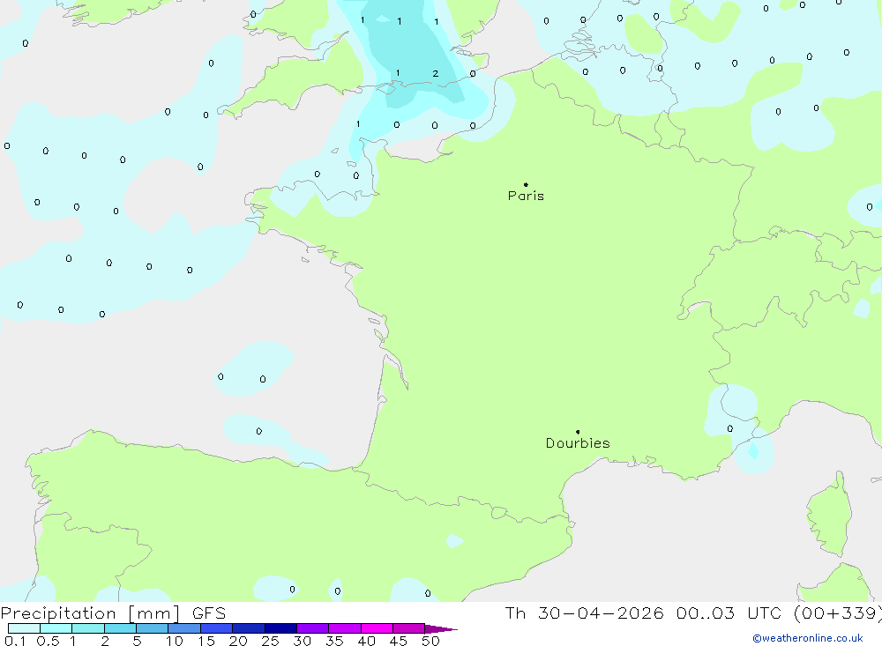Click the "50" legend scale label
Viewport: 882px width, 646px height.
tap(430, 641)
